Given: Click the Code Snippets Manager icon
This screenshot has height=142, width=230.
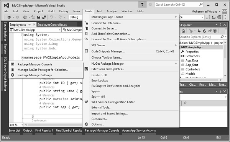Looking at the screenshot, I should [x=86, y=51].
